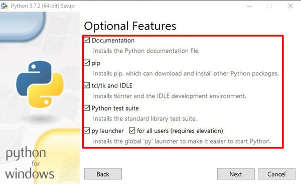Cancel the Python setup

pos(276,174)
